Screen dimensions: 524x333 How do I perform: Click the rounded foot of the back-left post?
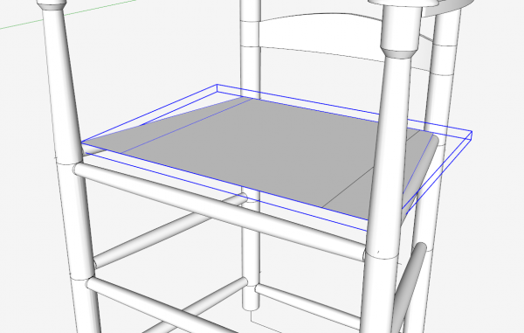click(251, 301)
